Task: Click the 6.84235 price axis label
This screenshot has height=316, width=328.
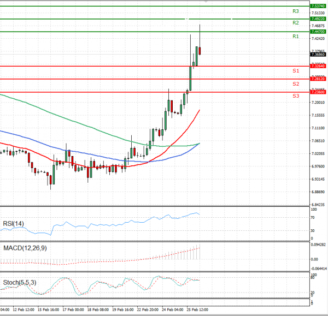Action: pyautogui.click(x=318, y=205)
